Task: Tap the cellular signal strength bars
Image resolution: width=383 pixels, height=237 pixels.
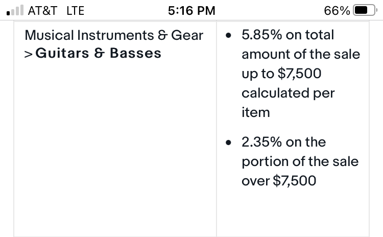Action: tap(15, 10)
